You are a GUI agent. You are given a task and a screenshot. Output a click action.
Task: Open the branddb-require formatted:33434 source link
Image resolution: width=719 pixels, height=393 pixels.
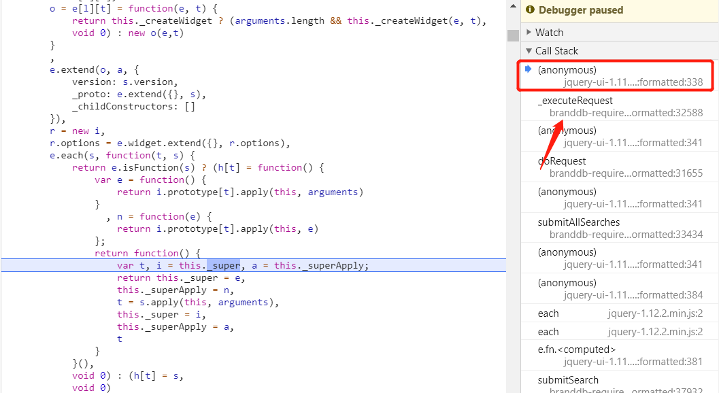626,235
